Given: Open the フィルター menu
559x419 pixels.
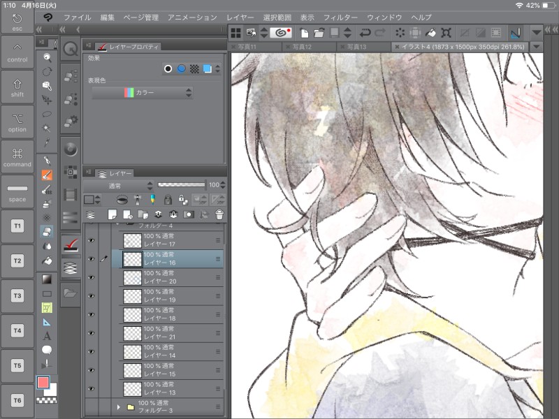Looking at the screenshot, I should tap(340, 17).
